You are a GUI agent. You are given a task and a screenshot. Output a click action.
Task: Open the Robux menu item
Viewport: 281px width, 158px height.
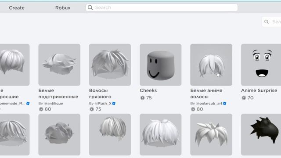coord(63,8)
